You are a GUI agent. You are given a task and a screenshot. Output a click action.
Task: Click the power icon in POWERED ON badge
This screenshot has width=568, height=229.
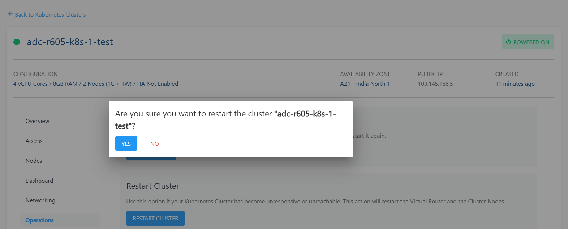coord(509,42)
